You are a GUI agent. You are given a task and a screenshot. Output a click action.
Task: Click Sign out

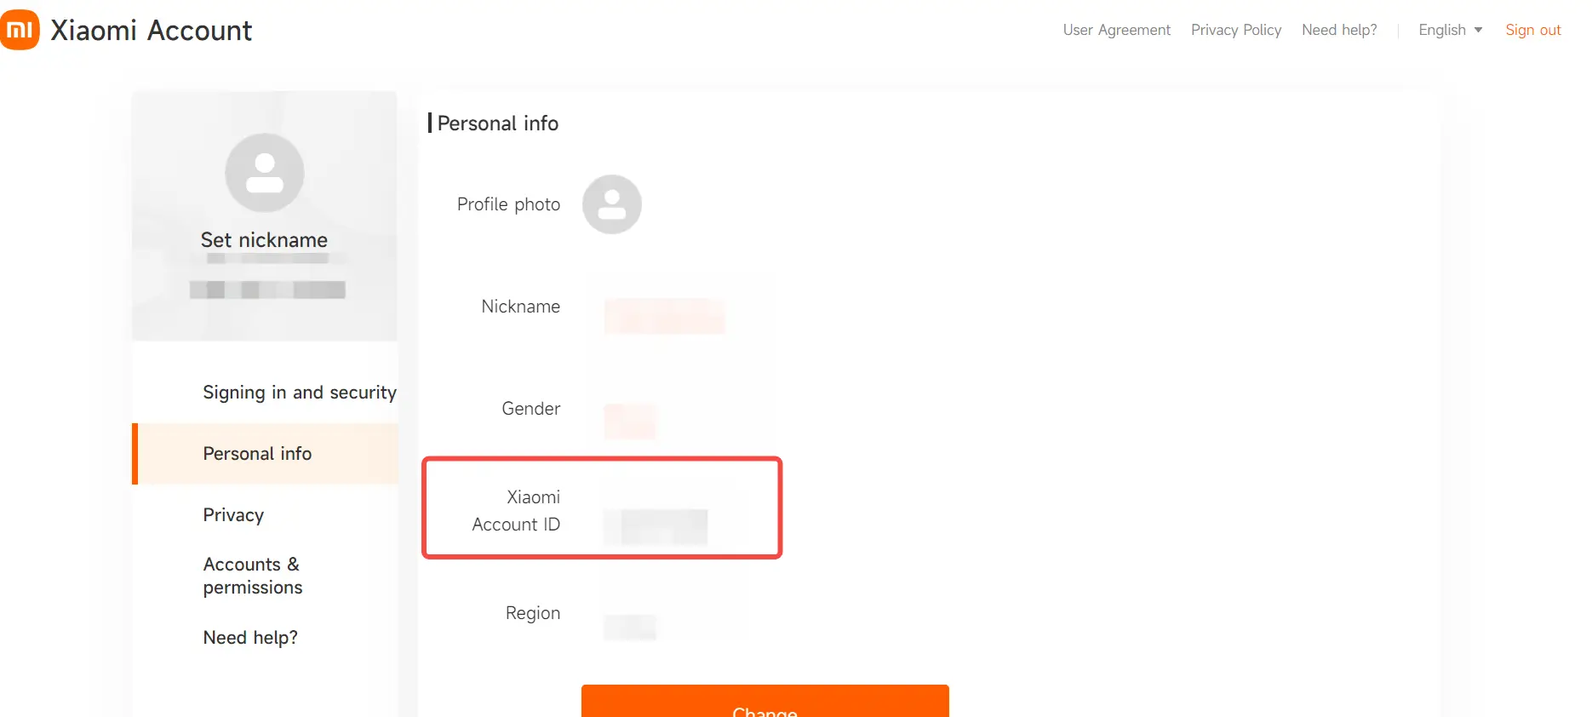pos(1532,30)
